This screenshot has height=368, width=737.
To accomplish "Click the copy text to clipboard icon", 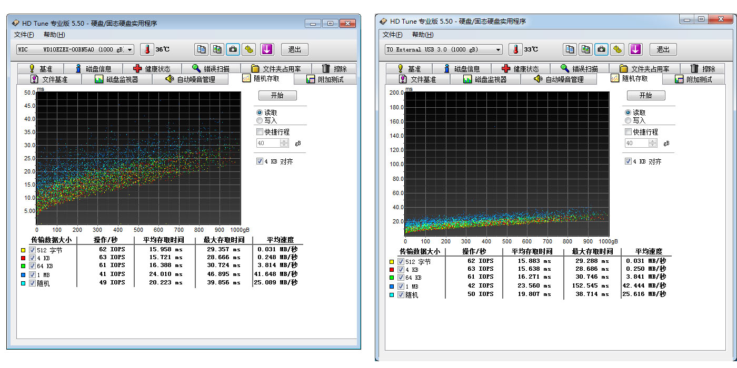I will [x=202, y=49].
